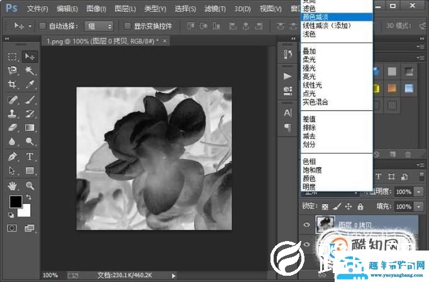The image size is (429, 282).
Task: Open the Character panel icon
Action: point(287,113)
